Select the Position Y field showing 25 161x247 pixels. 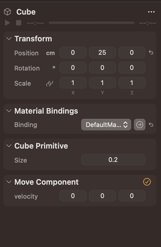(x=102, y=52)
